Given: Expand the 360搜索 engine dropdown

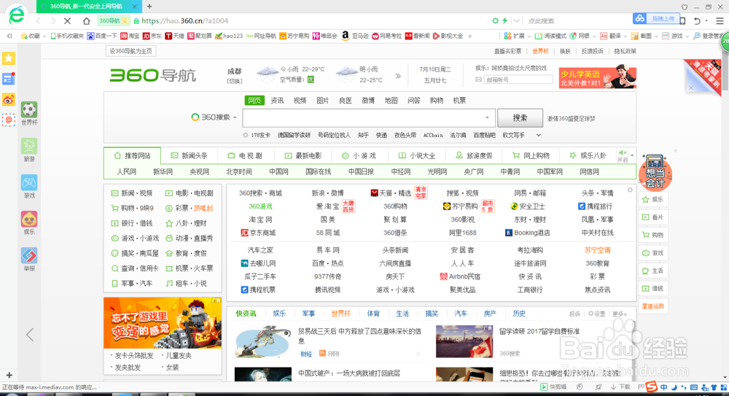Looking at the screenshot, I should (235, 117).
